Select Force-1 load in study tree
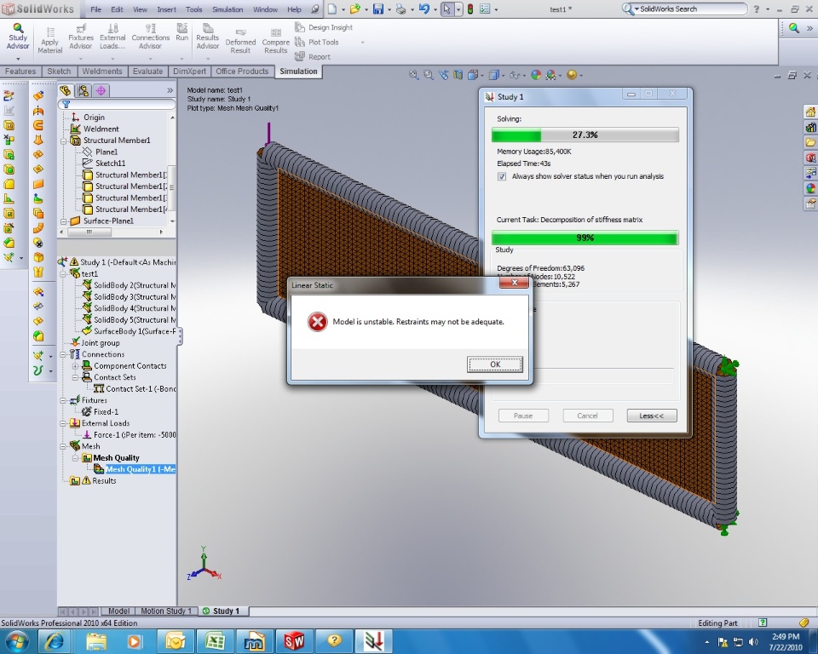The image size is (818, 654). 129,435
